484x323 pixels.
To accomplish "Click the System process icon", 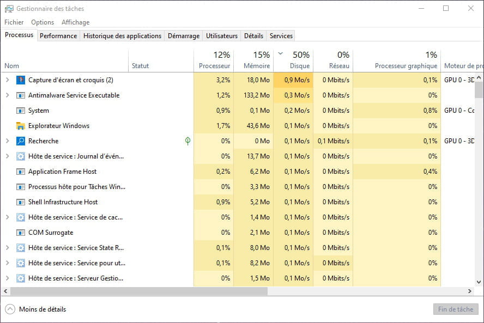I will pyautogui.click(x=20, y=111).
